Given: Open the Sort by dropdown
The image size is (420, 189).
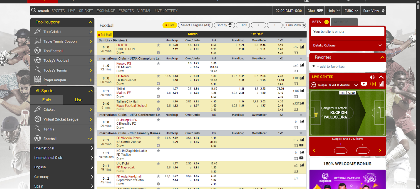Looking at the screenshot, I should 224,25.
